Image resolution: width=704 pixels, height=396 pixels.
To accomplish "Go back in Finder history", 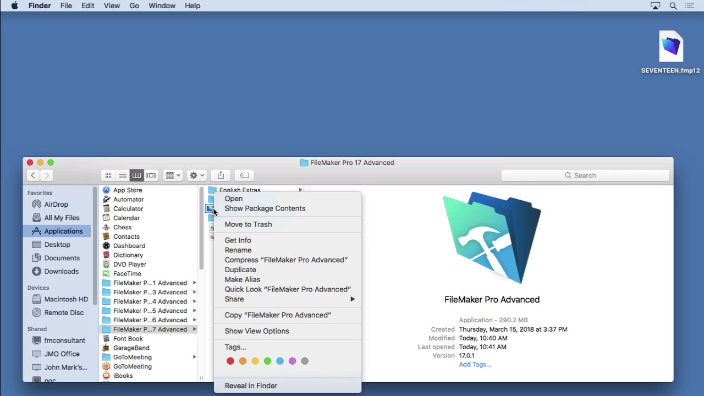I will 33,175.
